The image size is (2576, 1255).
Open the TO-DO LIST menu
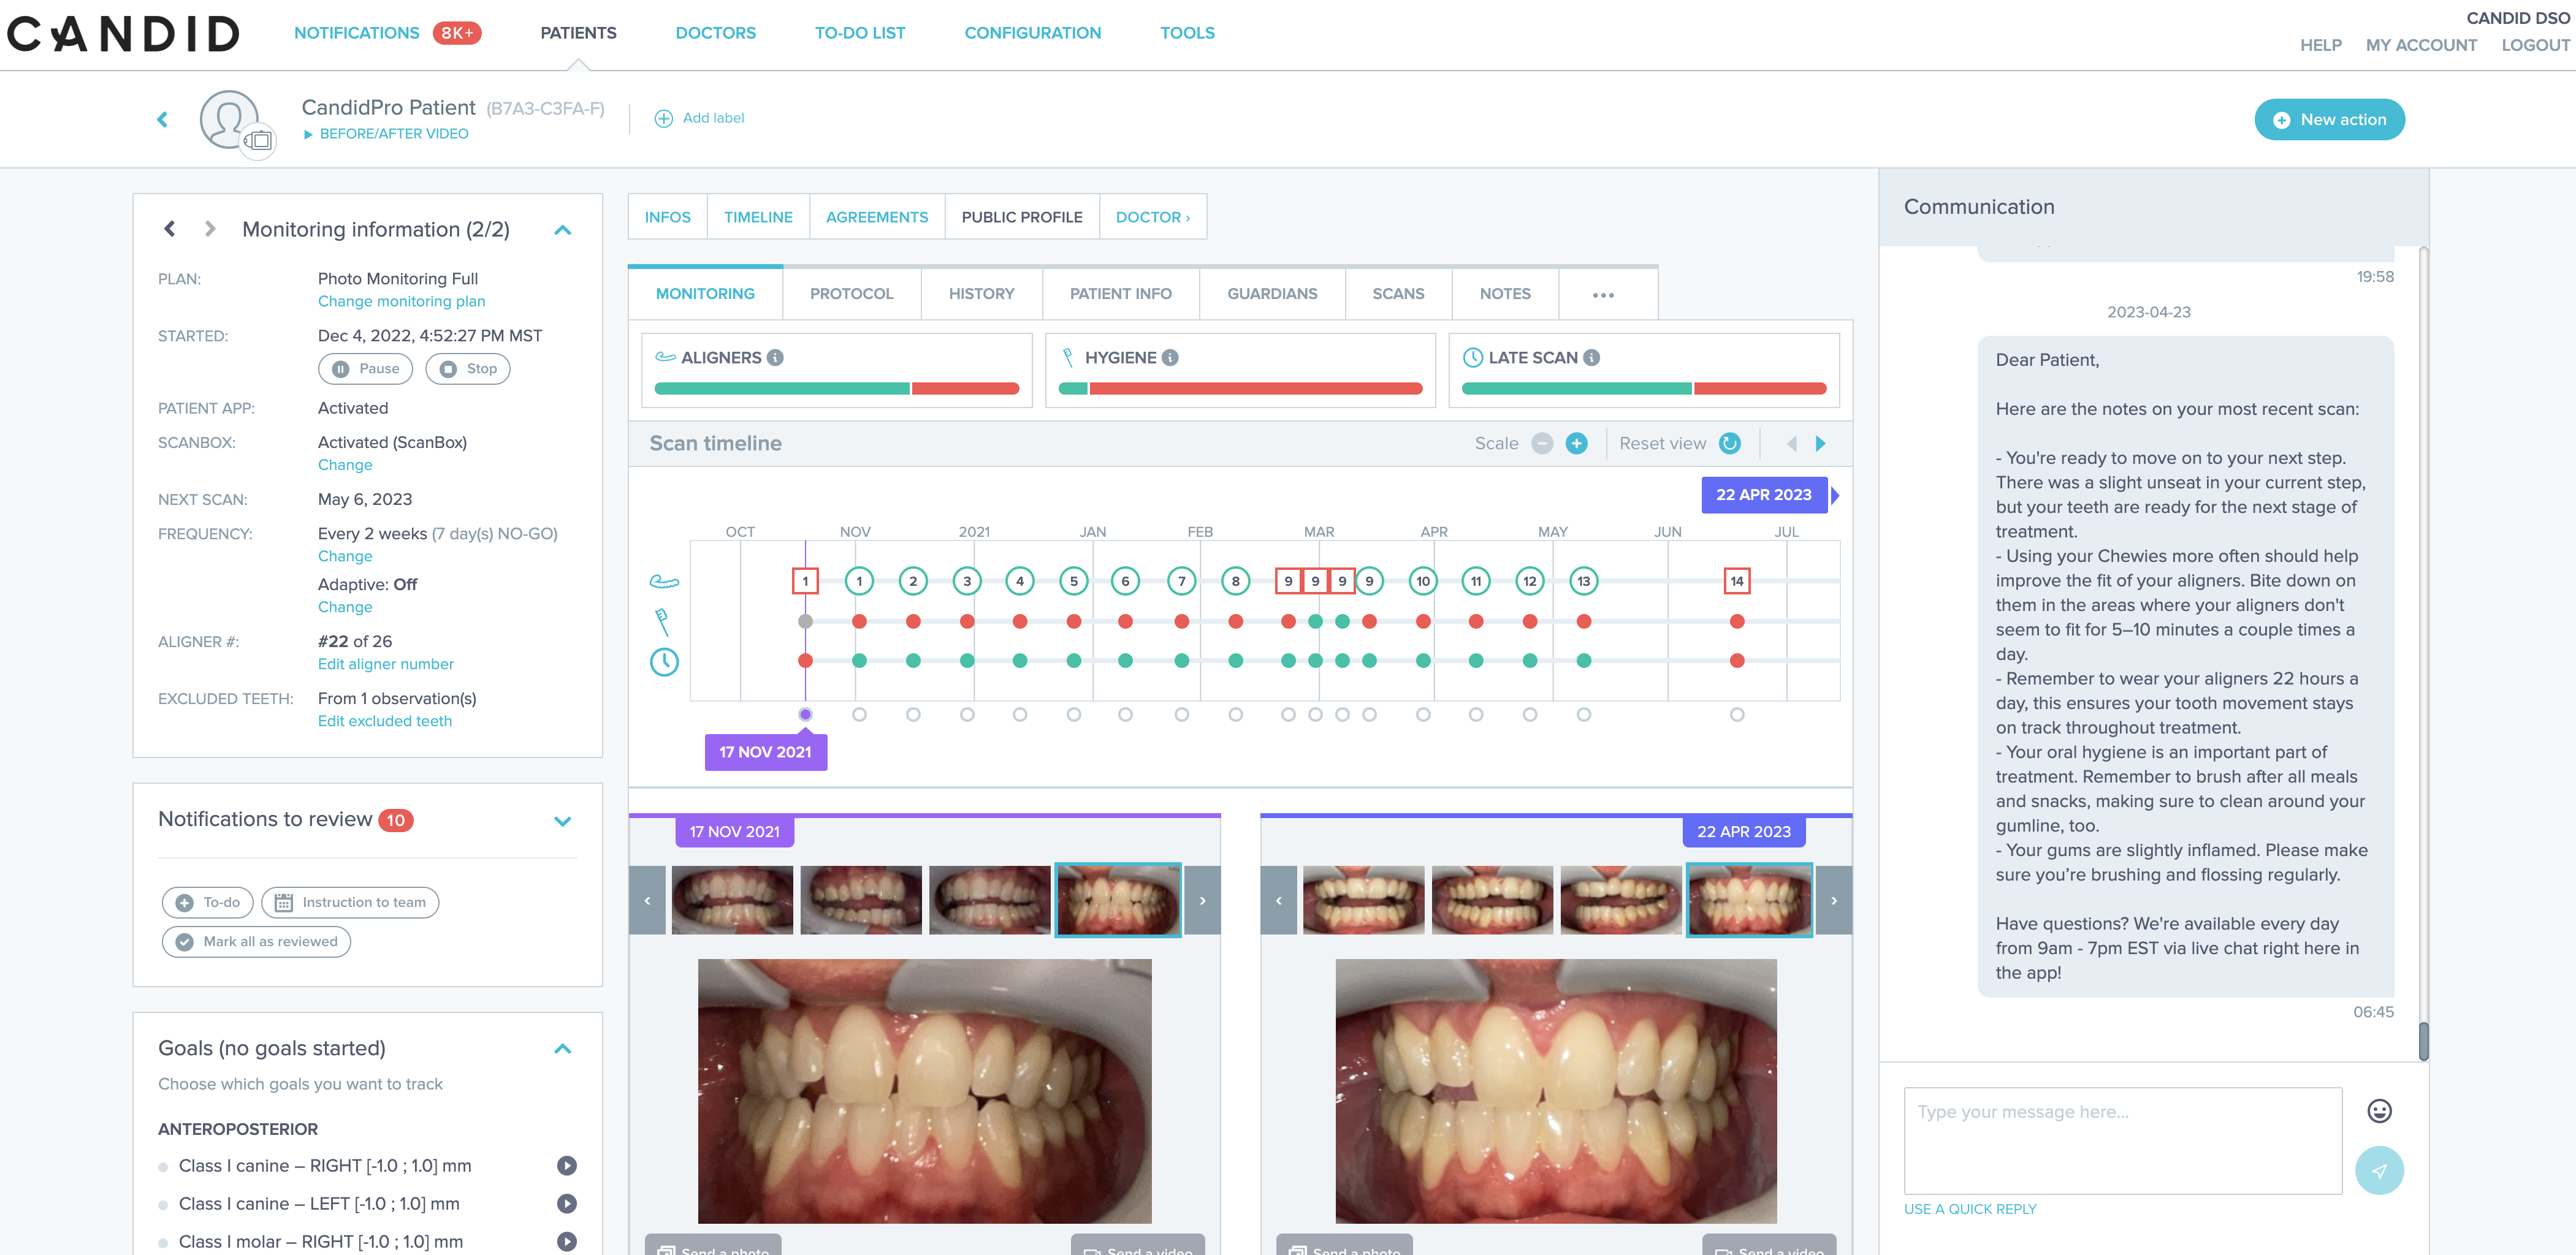[x=859, y=33]
